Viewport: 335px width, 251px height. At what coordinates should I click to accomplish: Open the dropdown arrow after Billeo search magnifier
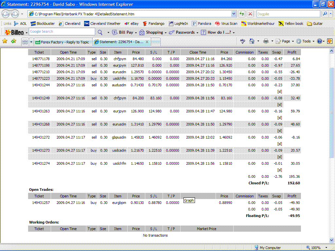click(108, 32)
